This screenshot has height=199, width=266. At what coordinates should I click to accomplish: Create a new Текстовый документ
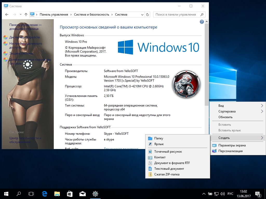[x=178, y=168]
